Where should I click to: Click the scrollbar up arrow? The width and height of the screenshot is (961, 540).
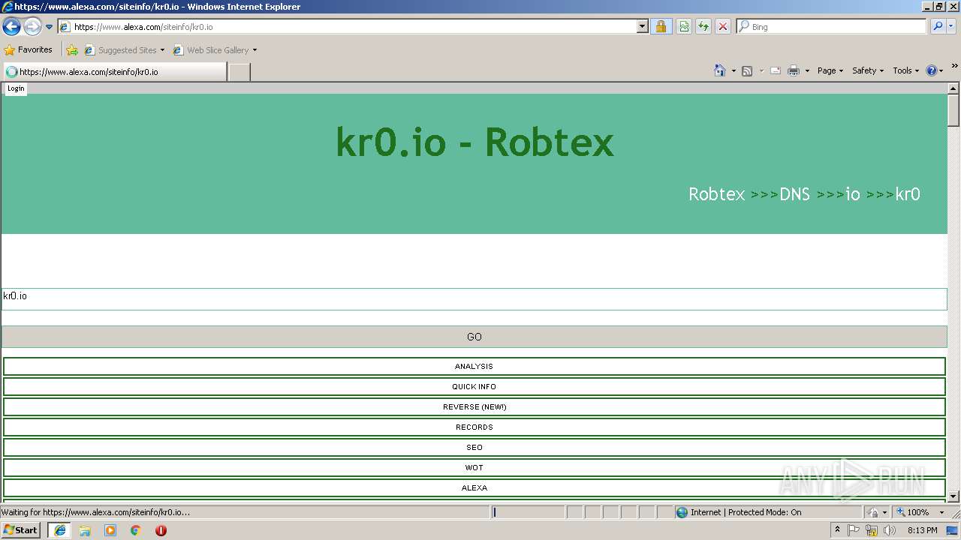953,88
